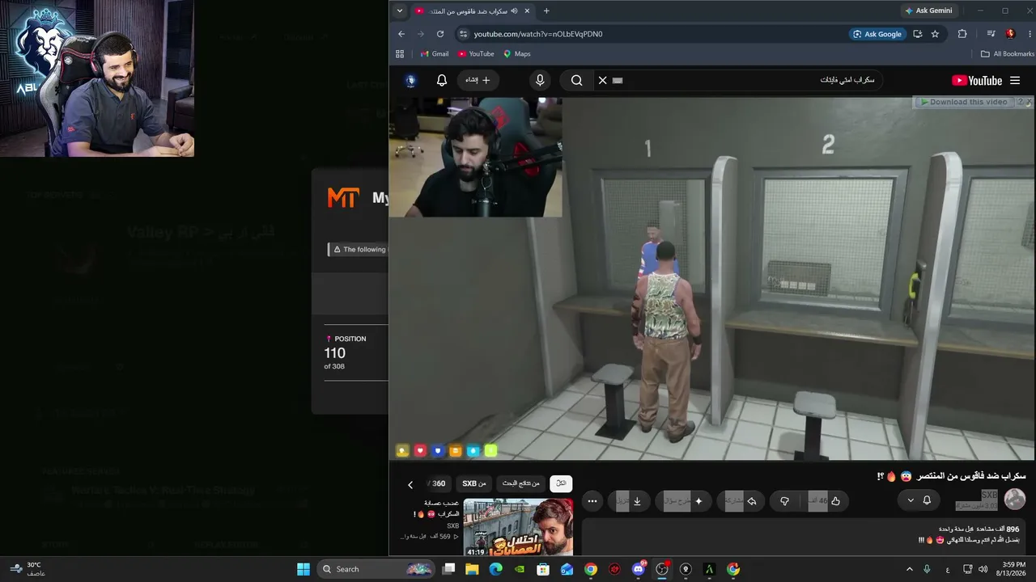
Task: Open Google Chrome from the taskbar
Action: pyautogui.click(x=591, y=569)
